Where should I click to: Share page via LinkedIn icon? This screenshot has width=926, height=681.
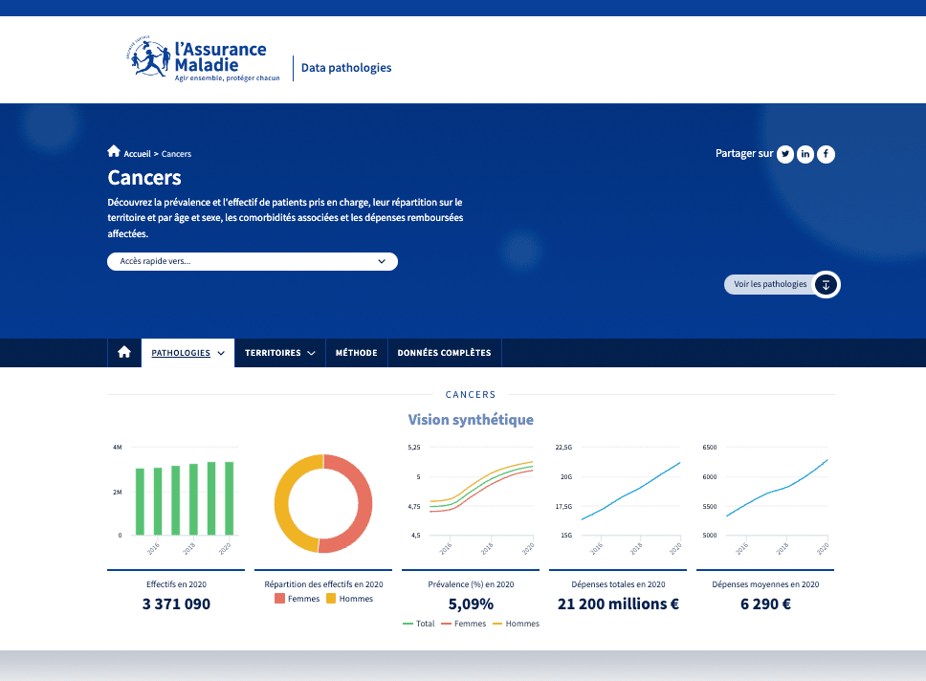click(805, 154)
